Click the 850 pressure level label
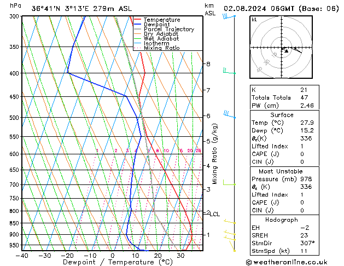 pos(15,223)
